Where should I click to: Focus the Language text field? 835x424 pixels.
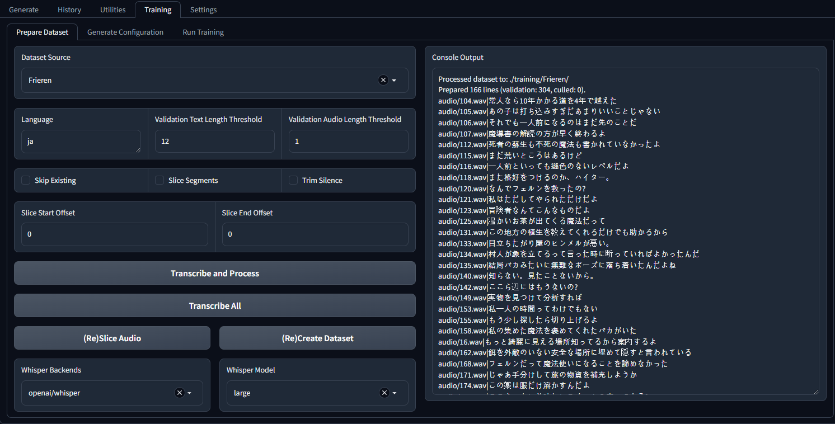click(81, 142)
